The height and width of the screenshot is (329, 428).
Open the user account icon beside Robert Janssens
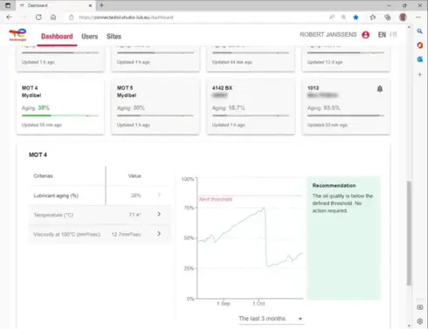(x=366, y=35)
